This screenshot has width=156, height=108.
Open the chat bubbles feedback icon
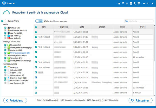tap(135, 3)
